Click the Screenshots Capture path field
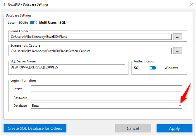The height and width of the screenshot is (136, 196). (x=91, y=51)
